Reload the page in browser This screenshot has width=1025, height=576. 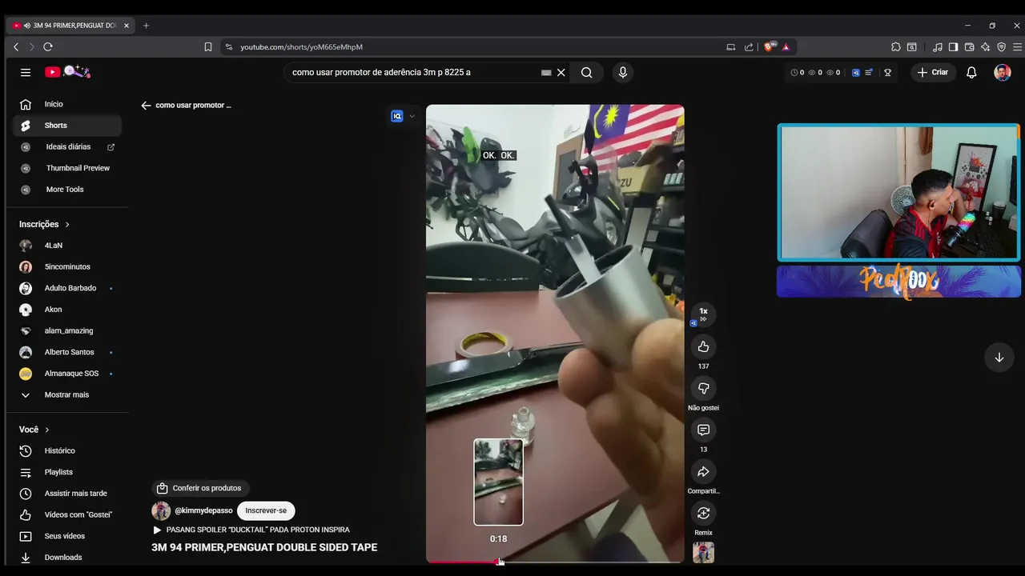pos(48,47)
